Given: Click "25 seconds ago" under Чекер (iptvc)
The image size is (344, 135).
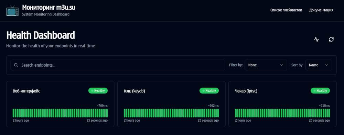Looking at the screenshot, I should [320, 121].
